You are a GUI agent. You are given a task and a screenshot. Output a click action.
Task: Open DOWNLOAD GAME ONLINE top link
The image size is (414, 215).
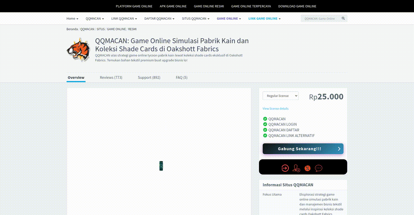pos(297,6)
